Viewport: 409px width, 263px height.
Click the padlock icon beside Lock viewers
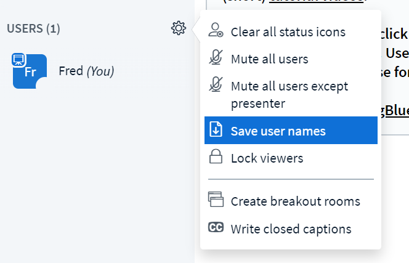coord(216,158)
